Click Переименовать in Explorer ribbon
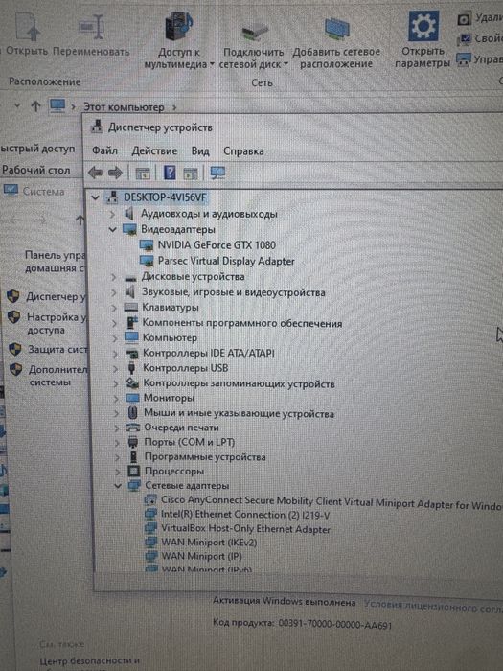503x671 pixels. pyautogui.click(x=91, y=36)
